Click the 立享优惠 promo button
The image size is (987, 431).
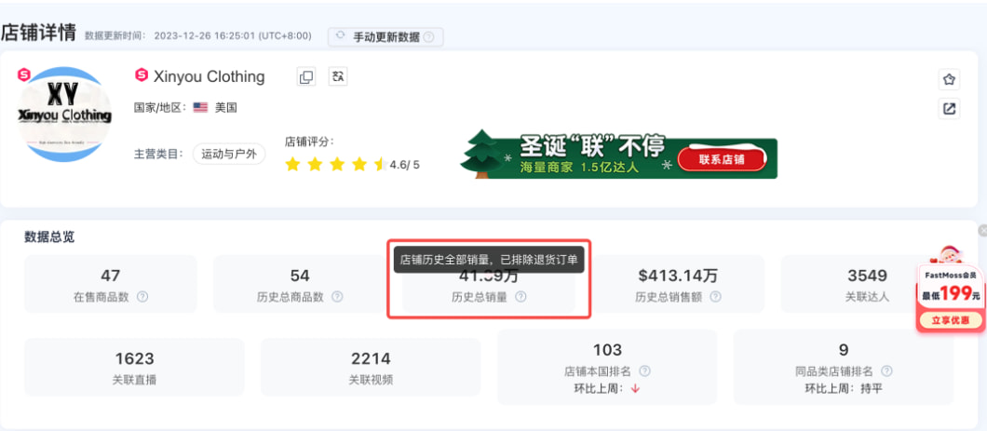click(951, 320)
